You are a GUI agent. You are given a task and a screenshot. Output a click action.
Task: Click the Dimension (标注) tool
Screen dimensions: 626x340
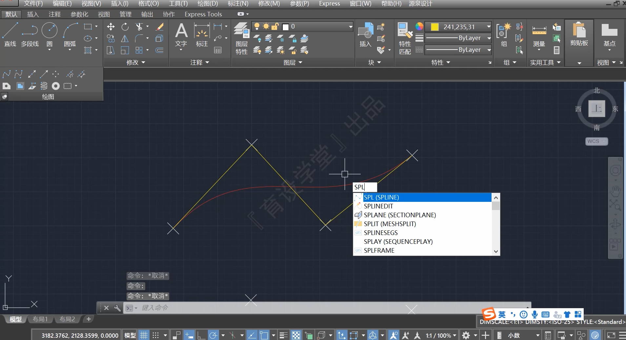[202, 34]
